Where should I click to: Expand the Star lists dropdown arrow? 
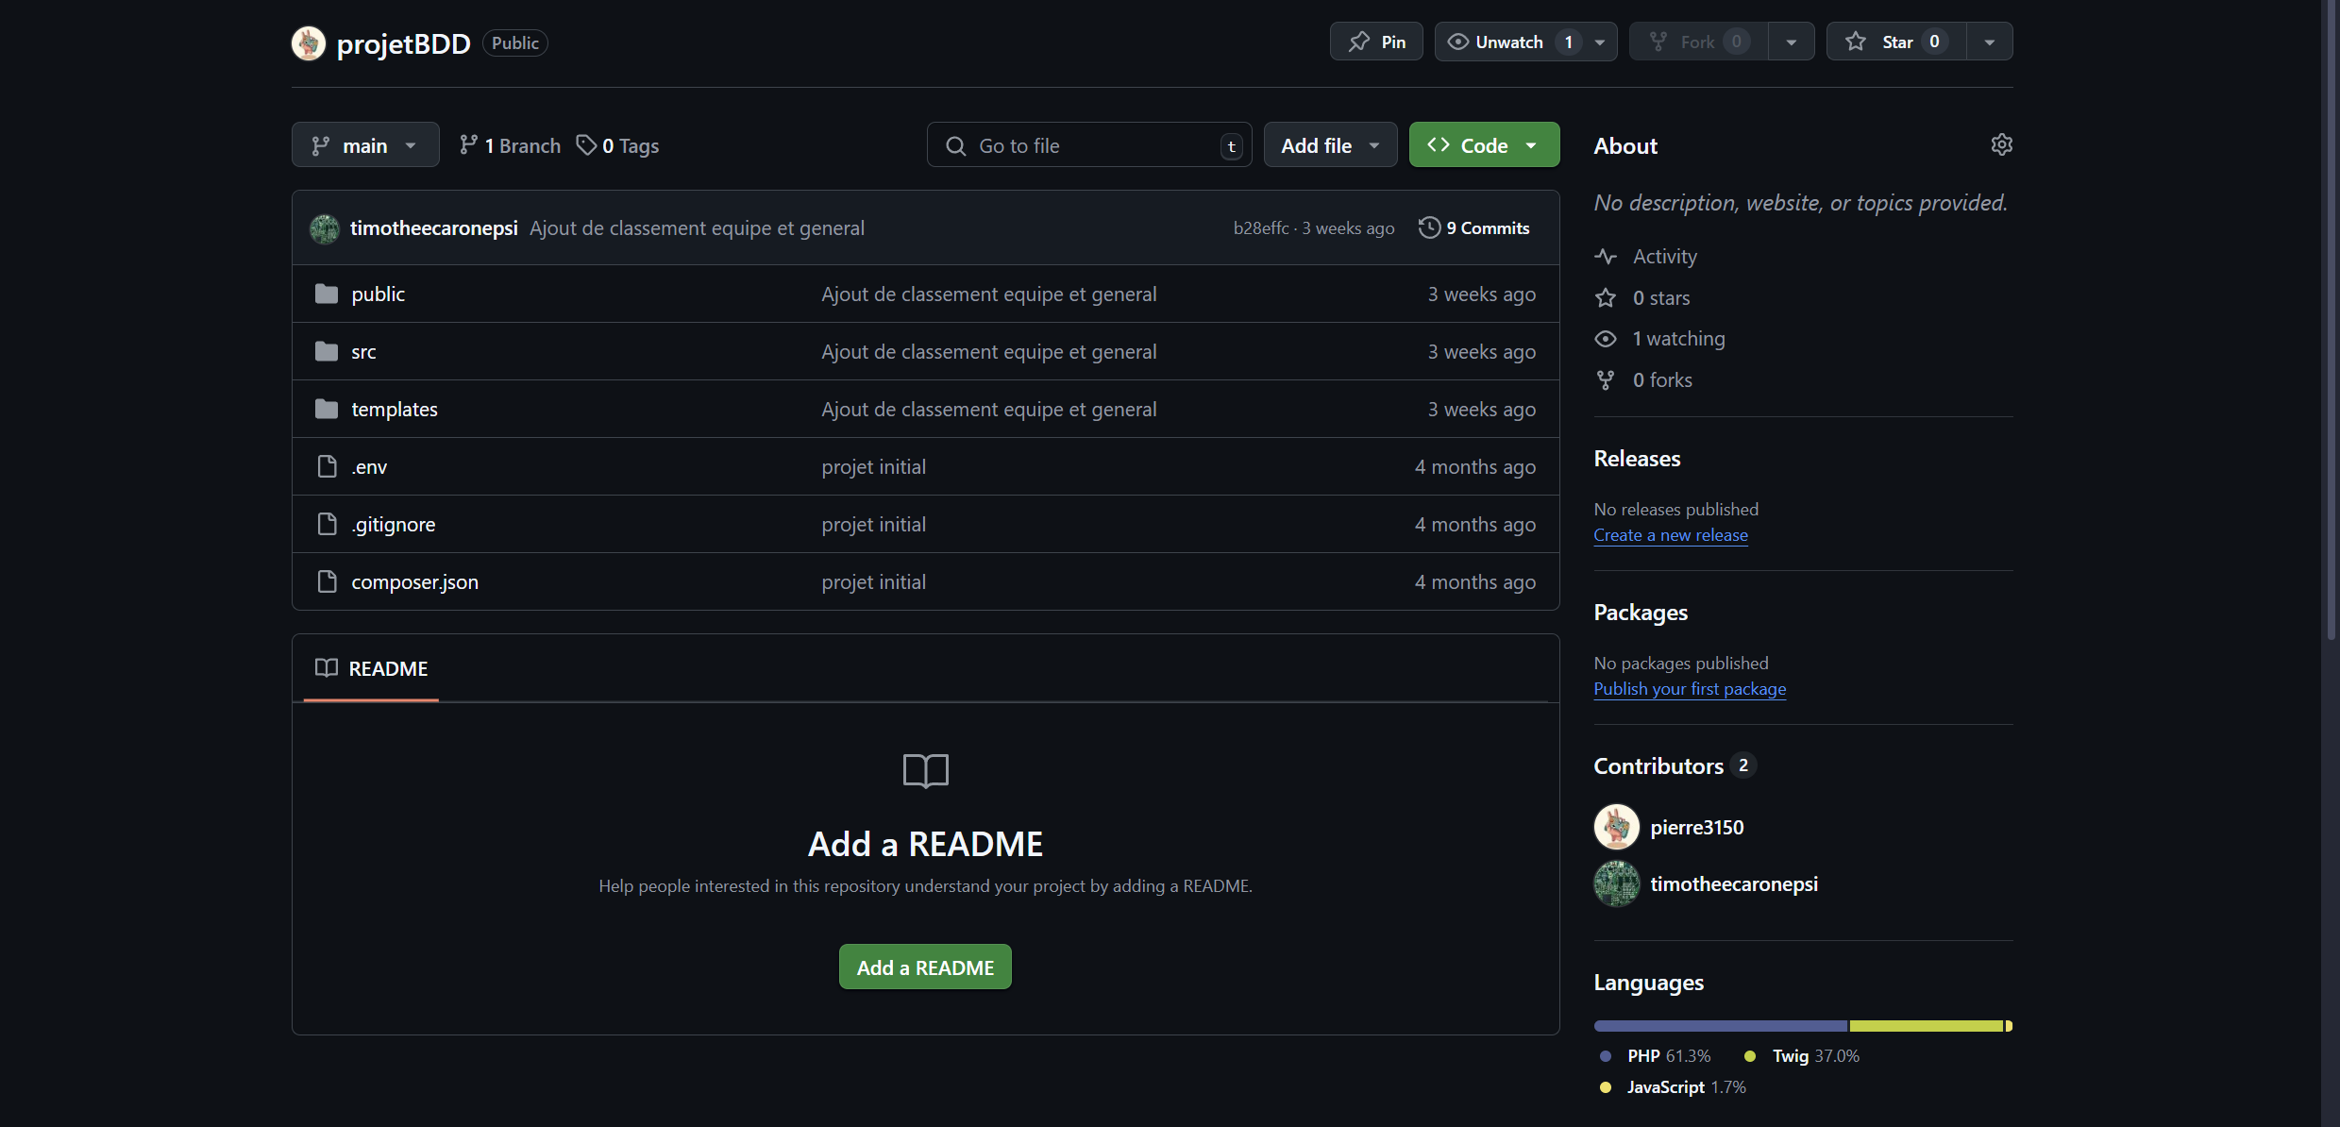click(1989, 42)
